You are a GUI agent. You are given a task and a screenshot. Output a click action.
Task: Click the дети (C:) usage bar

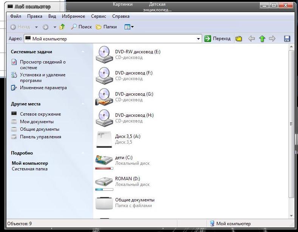(104, 168)
